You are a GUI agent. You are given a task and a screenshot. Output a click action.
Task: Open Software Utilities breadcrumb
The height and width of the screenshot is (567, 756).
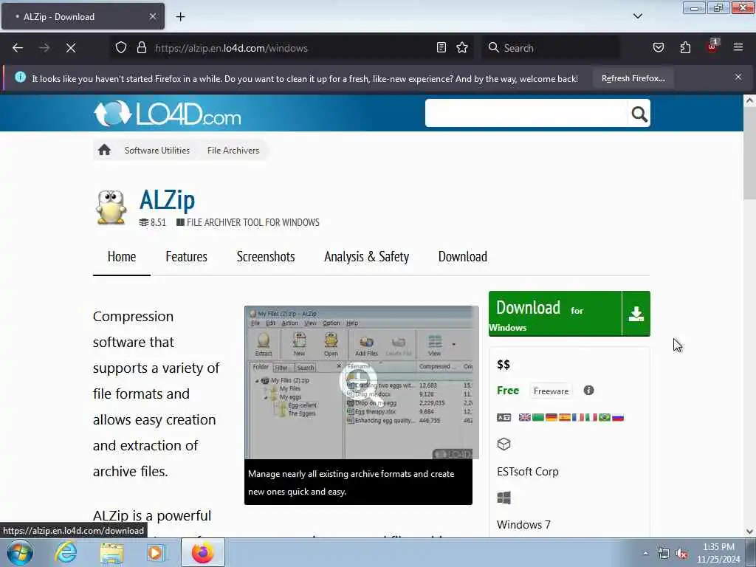(x=157, y=151)
